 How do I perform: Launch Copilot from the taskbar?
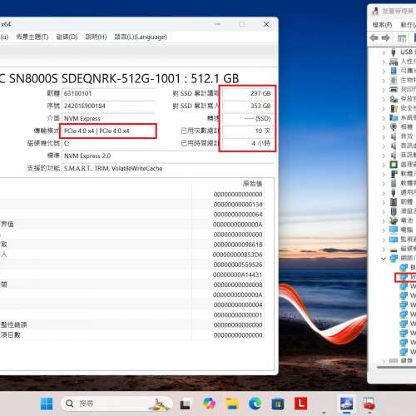tap(209, 404)
